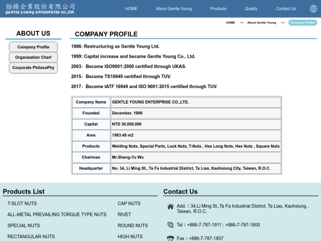Click the December. 1986 cell

(x=196, y=113)
